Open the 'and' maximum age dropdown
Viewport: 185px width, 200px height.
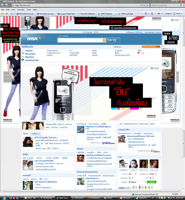click(151, 178)
